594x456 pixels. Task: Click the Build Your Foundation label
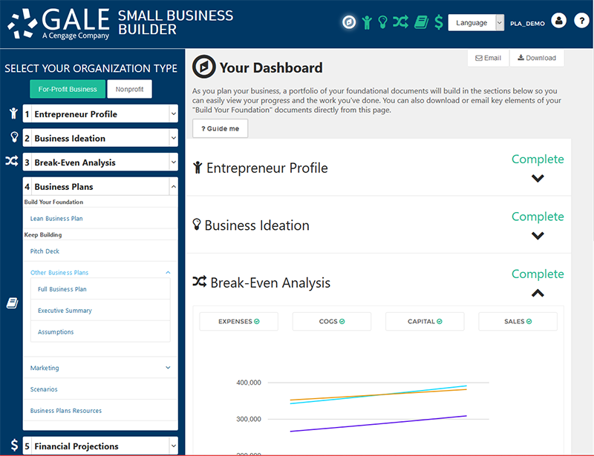[x=53, y=202]
